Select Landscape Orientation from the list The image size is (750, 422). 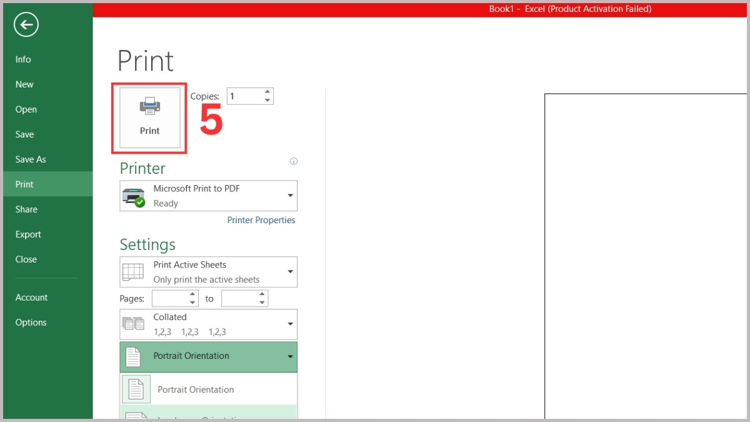pyautogui.click(x=206, y=418)
